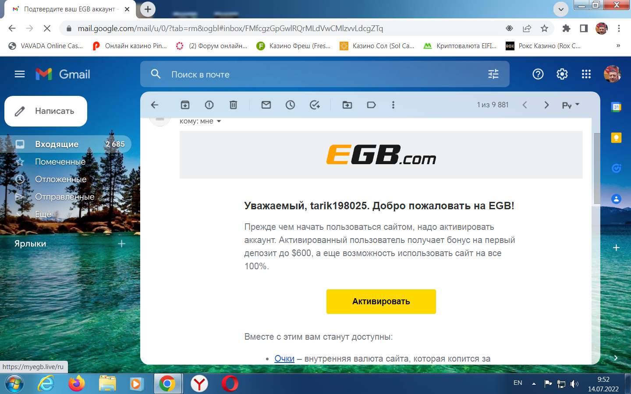This screenshot has height=394, width=631.
Task: Bookmark this page with star icon
Action: (x=544, y=28)
